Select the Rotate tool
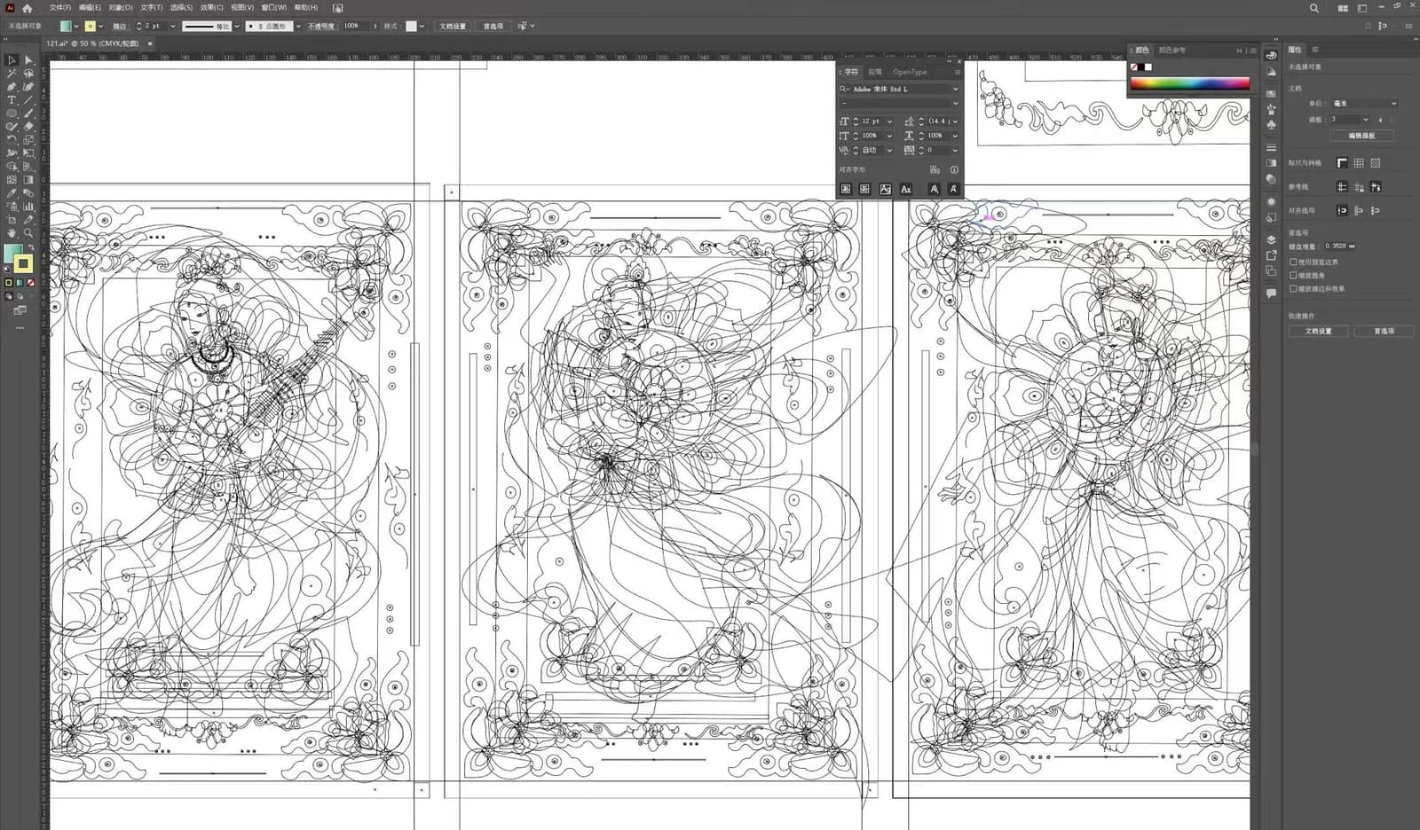Image resolution: width=1420 pixels, height=830 pixels. [x=12, y=140]
